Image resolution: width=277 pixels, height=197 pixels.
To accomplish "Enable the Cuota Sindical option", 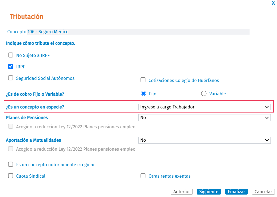I will [10, 175].
